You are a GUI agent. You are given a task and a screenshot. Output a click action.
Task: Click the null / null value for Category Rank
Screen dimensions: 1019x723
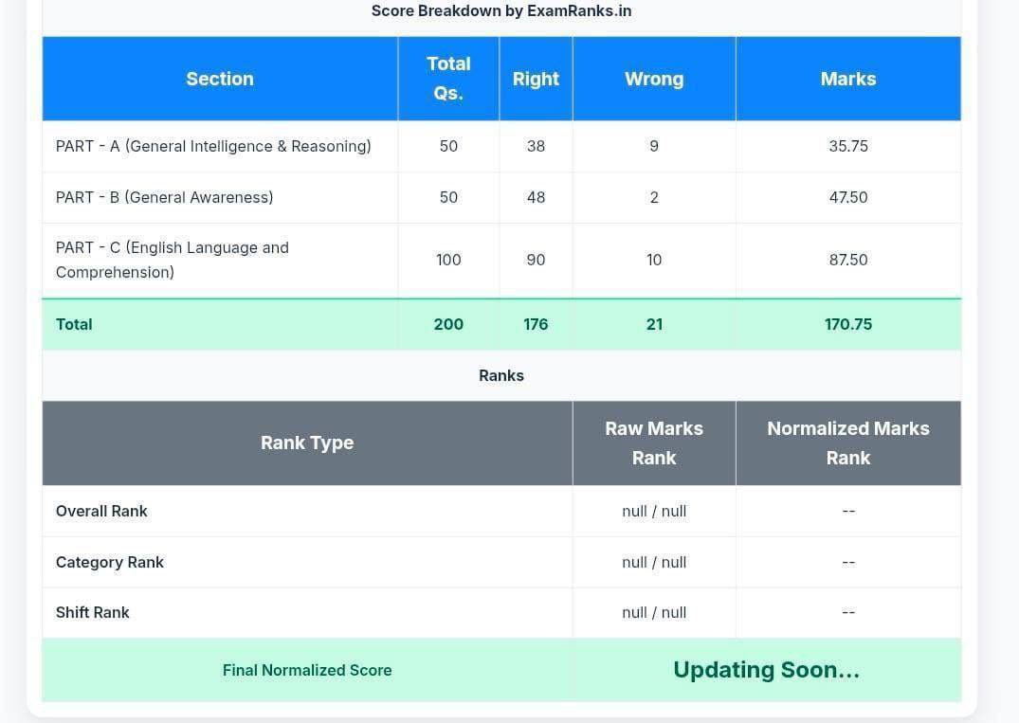coord(654,562)
